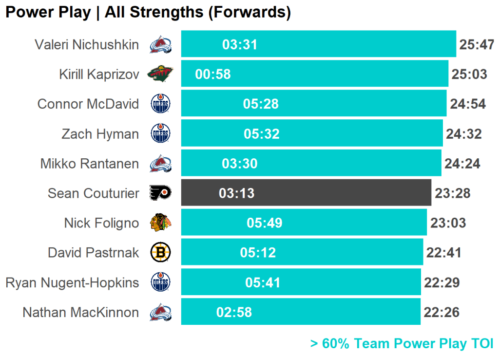Click the 05:49 power play time on Foligno's bar
The width and height of the screenshot is (499, 356).
(x=265, y=223)
